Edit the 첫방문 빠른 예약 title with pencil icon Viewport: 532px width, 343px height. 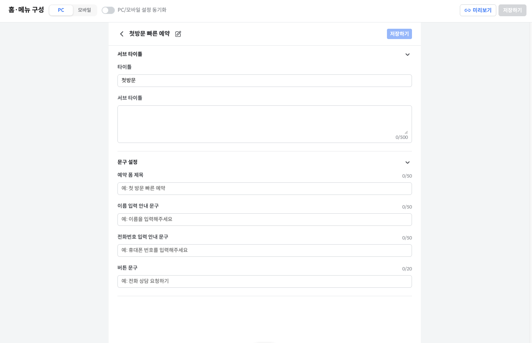(178, 34)
